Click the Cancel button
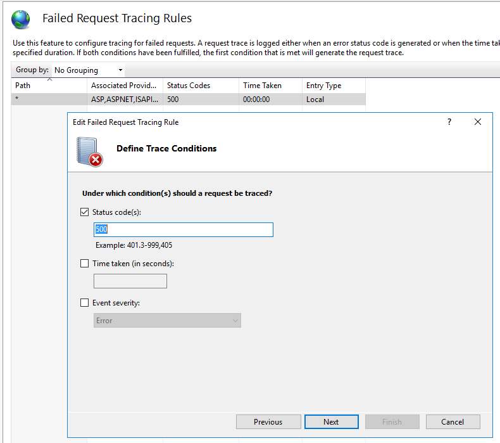 pos(453,422)
